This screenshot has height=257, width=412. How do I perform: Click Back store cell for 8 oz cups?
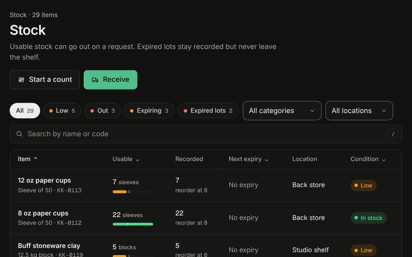309,218
